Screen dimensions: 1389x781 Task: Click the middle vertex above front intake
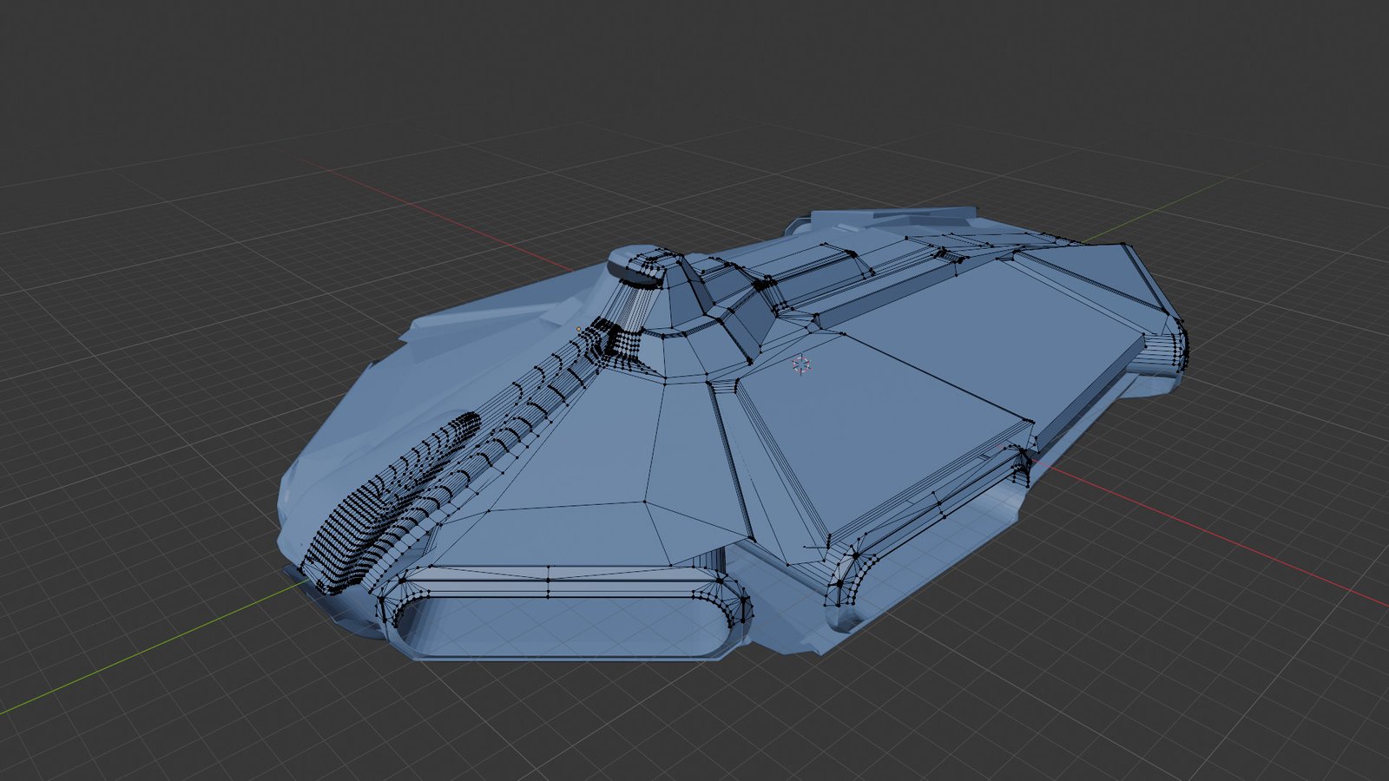549,581
